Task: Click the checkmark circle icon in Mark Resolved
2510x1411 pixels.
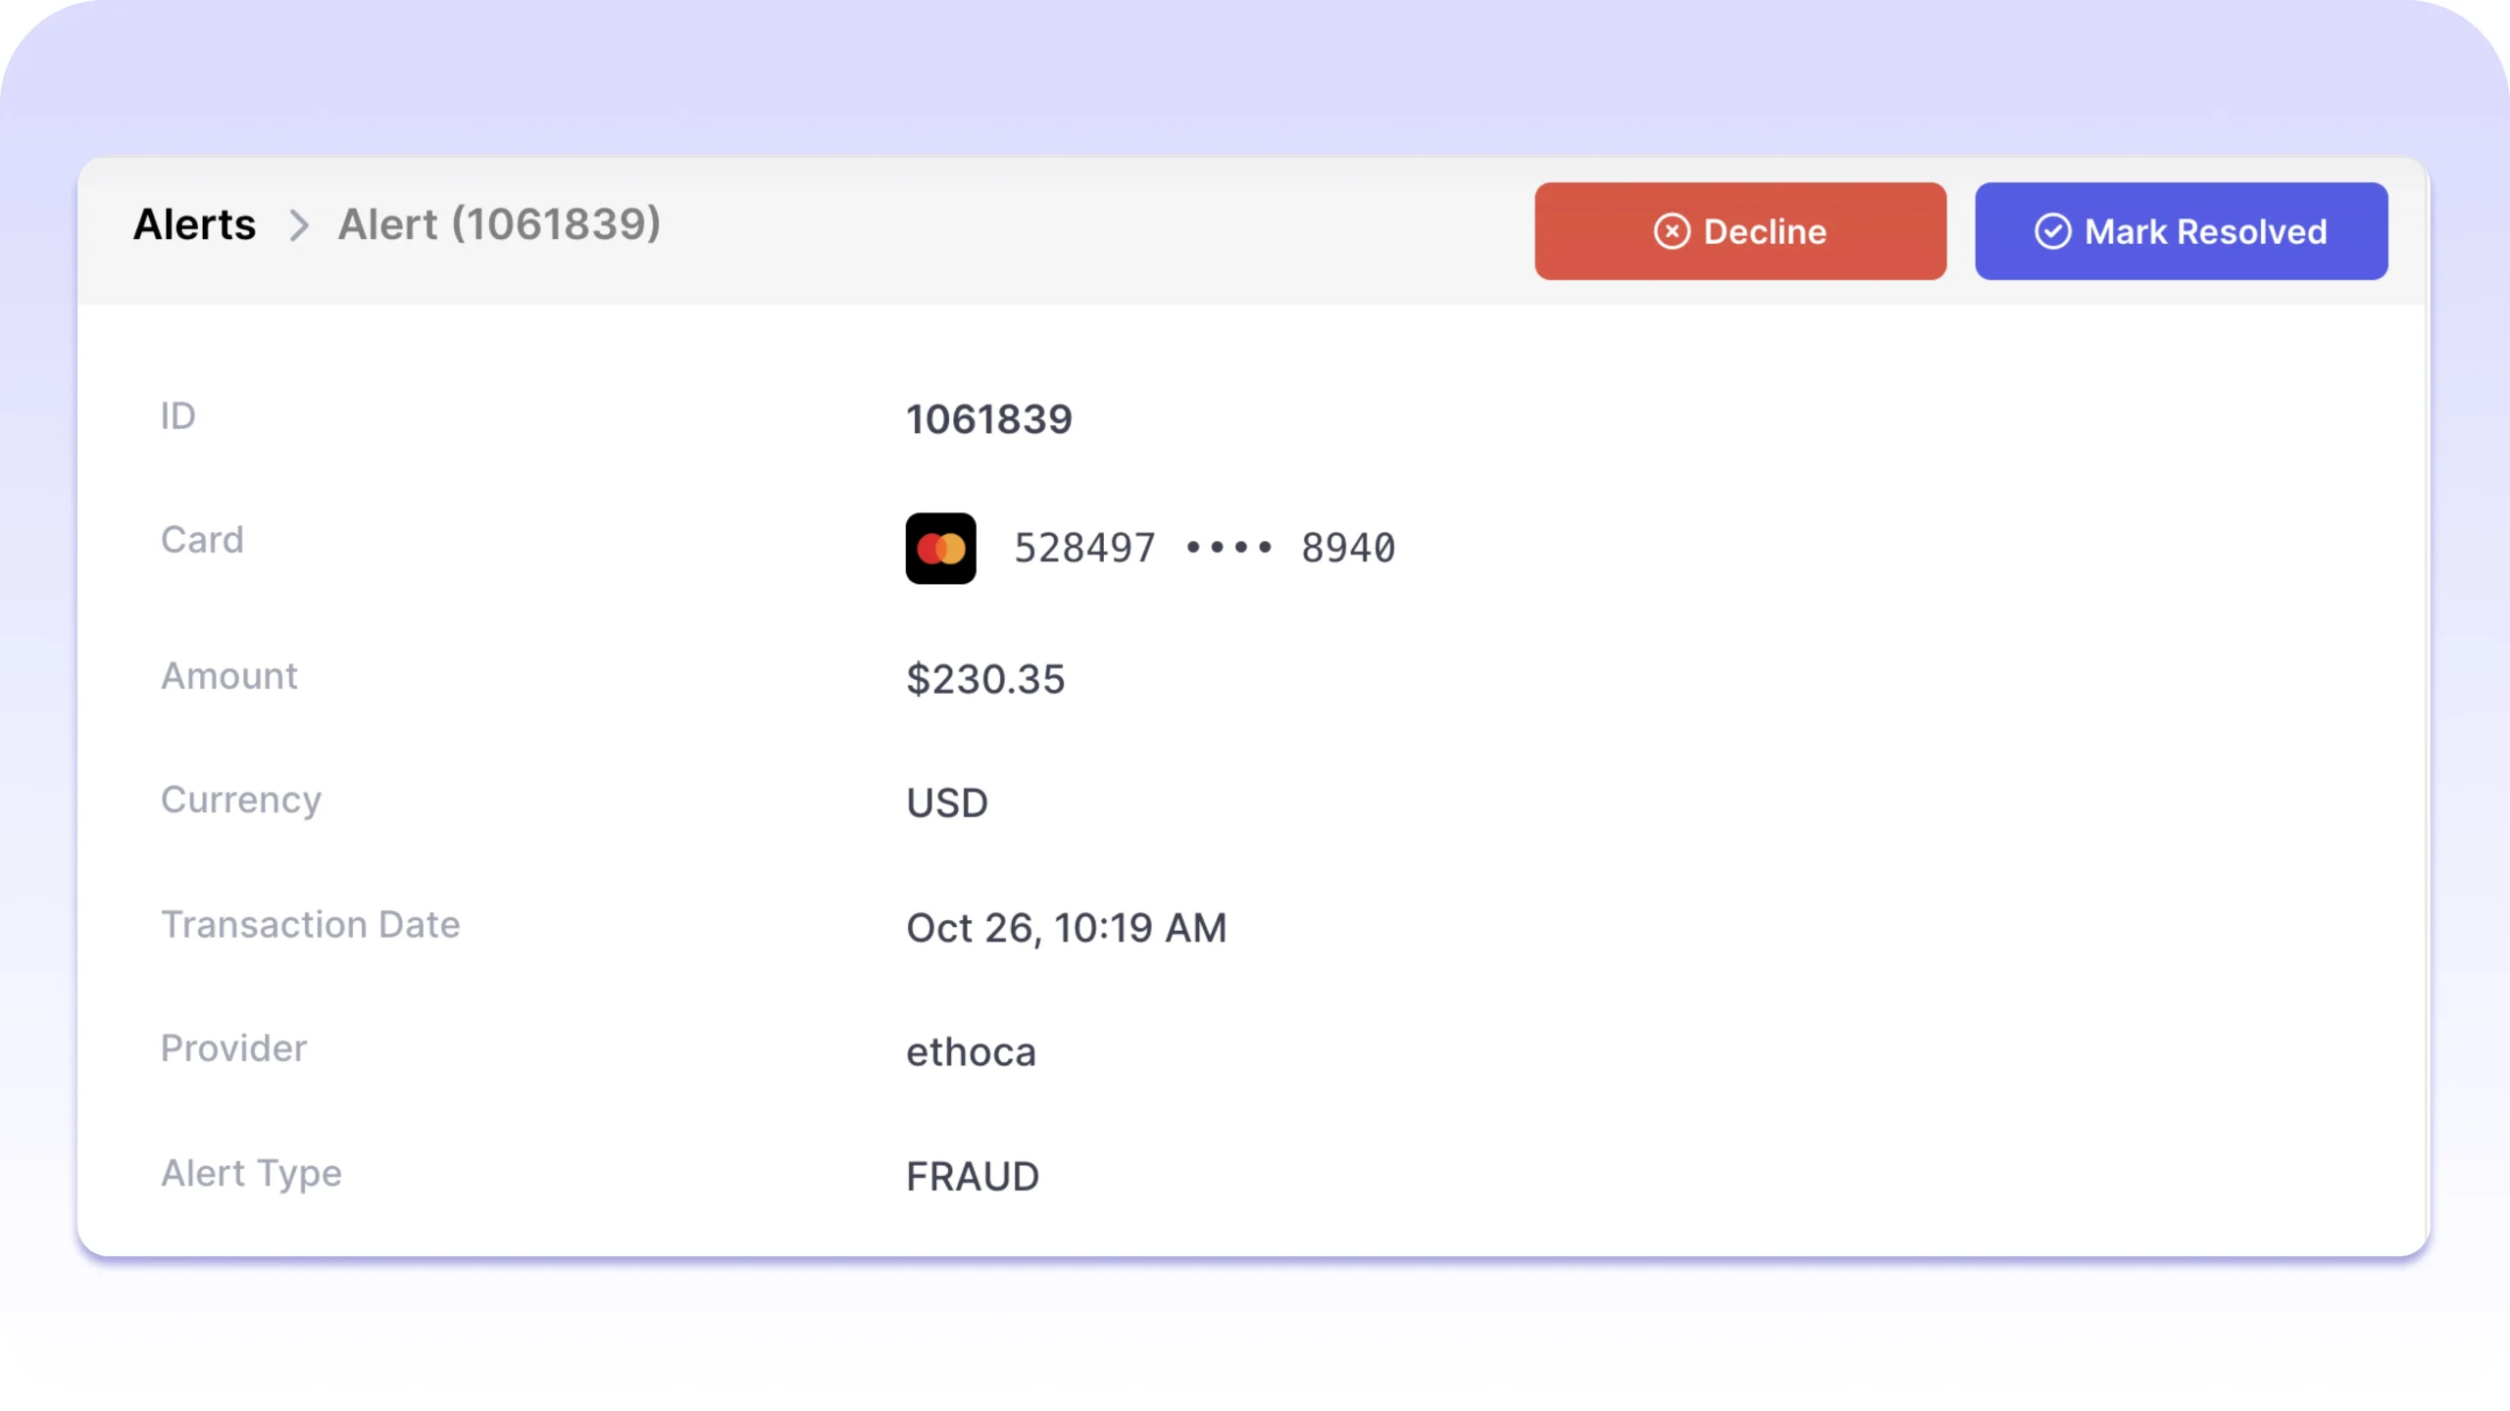Action: point(2052,232)
